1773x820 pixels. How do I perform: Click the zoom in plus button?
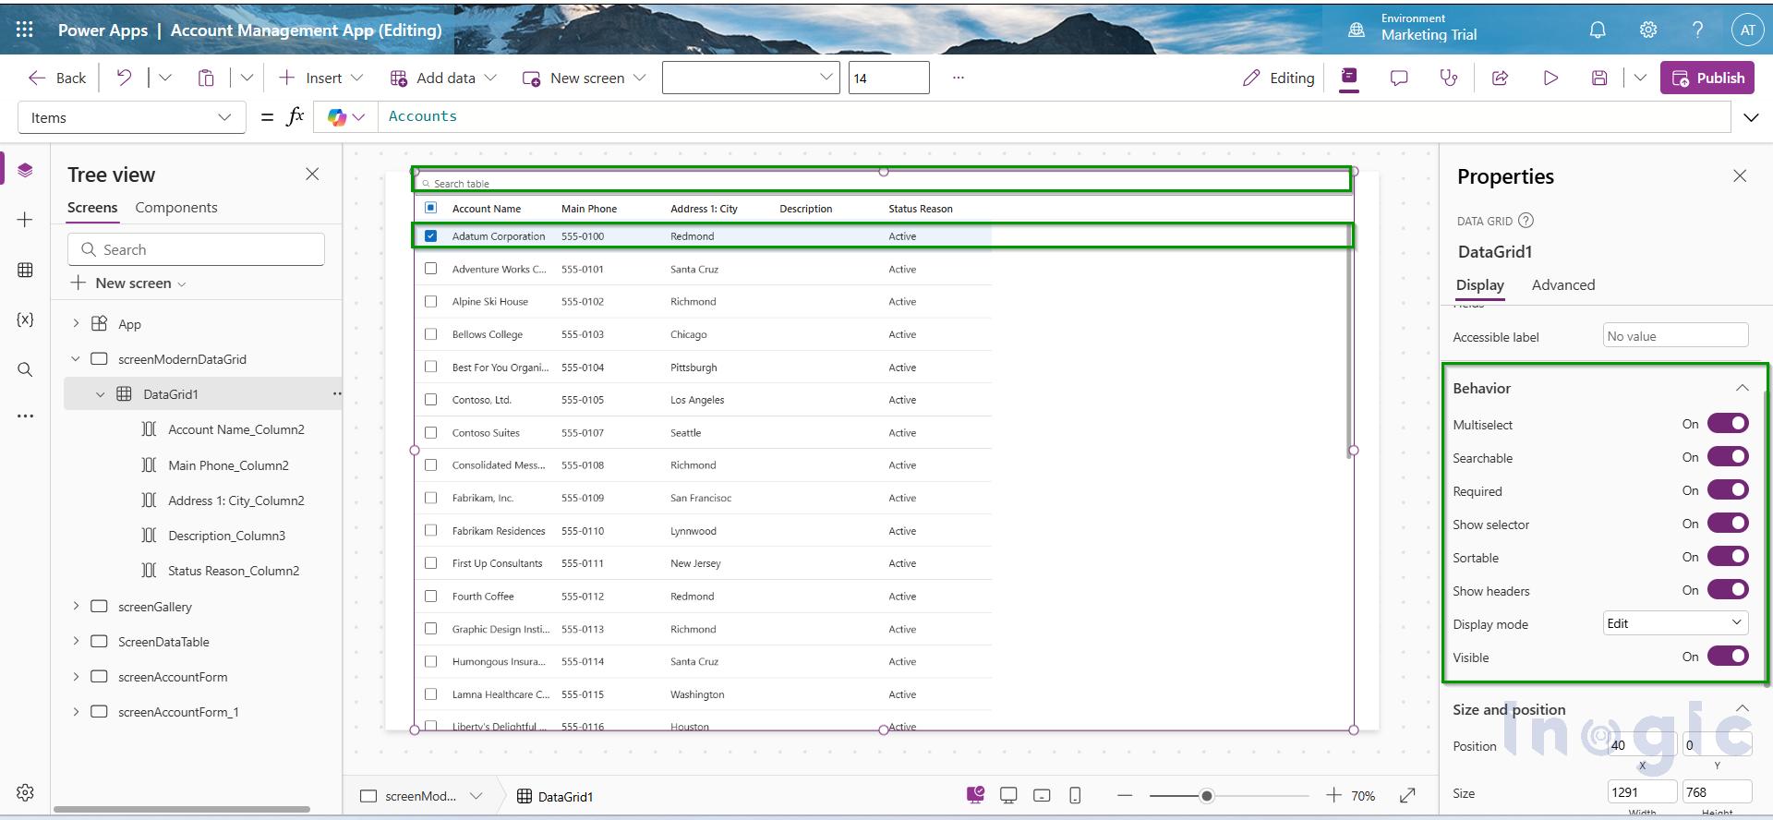[x=1333, y=795]
